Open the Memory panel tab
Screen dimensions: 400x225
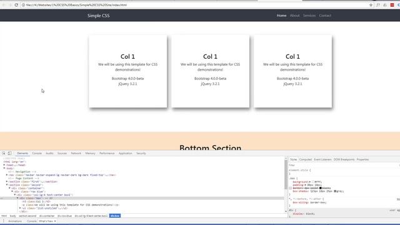(90, 153)
